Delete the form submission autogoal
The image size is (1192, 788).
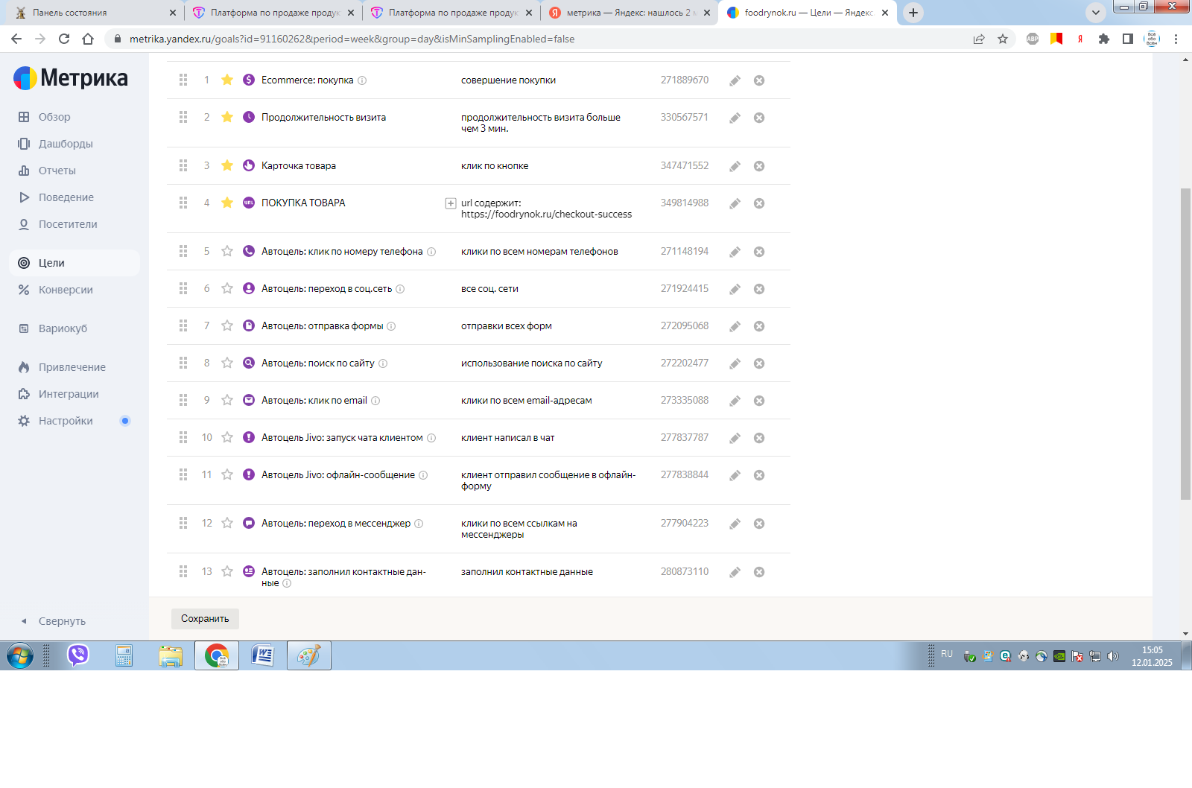759,326
